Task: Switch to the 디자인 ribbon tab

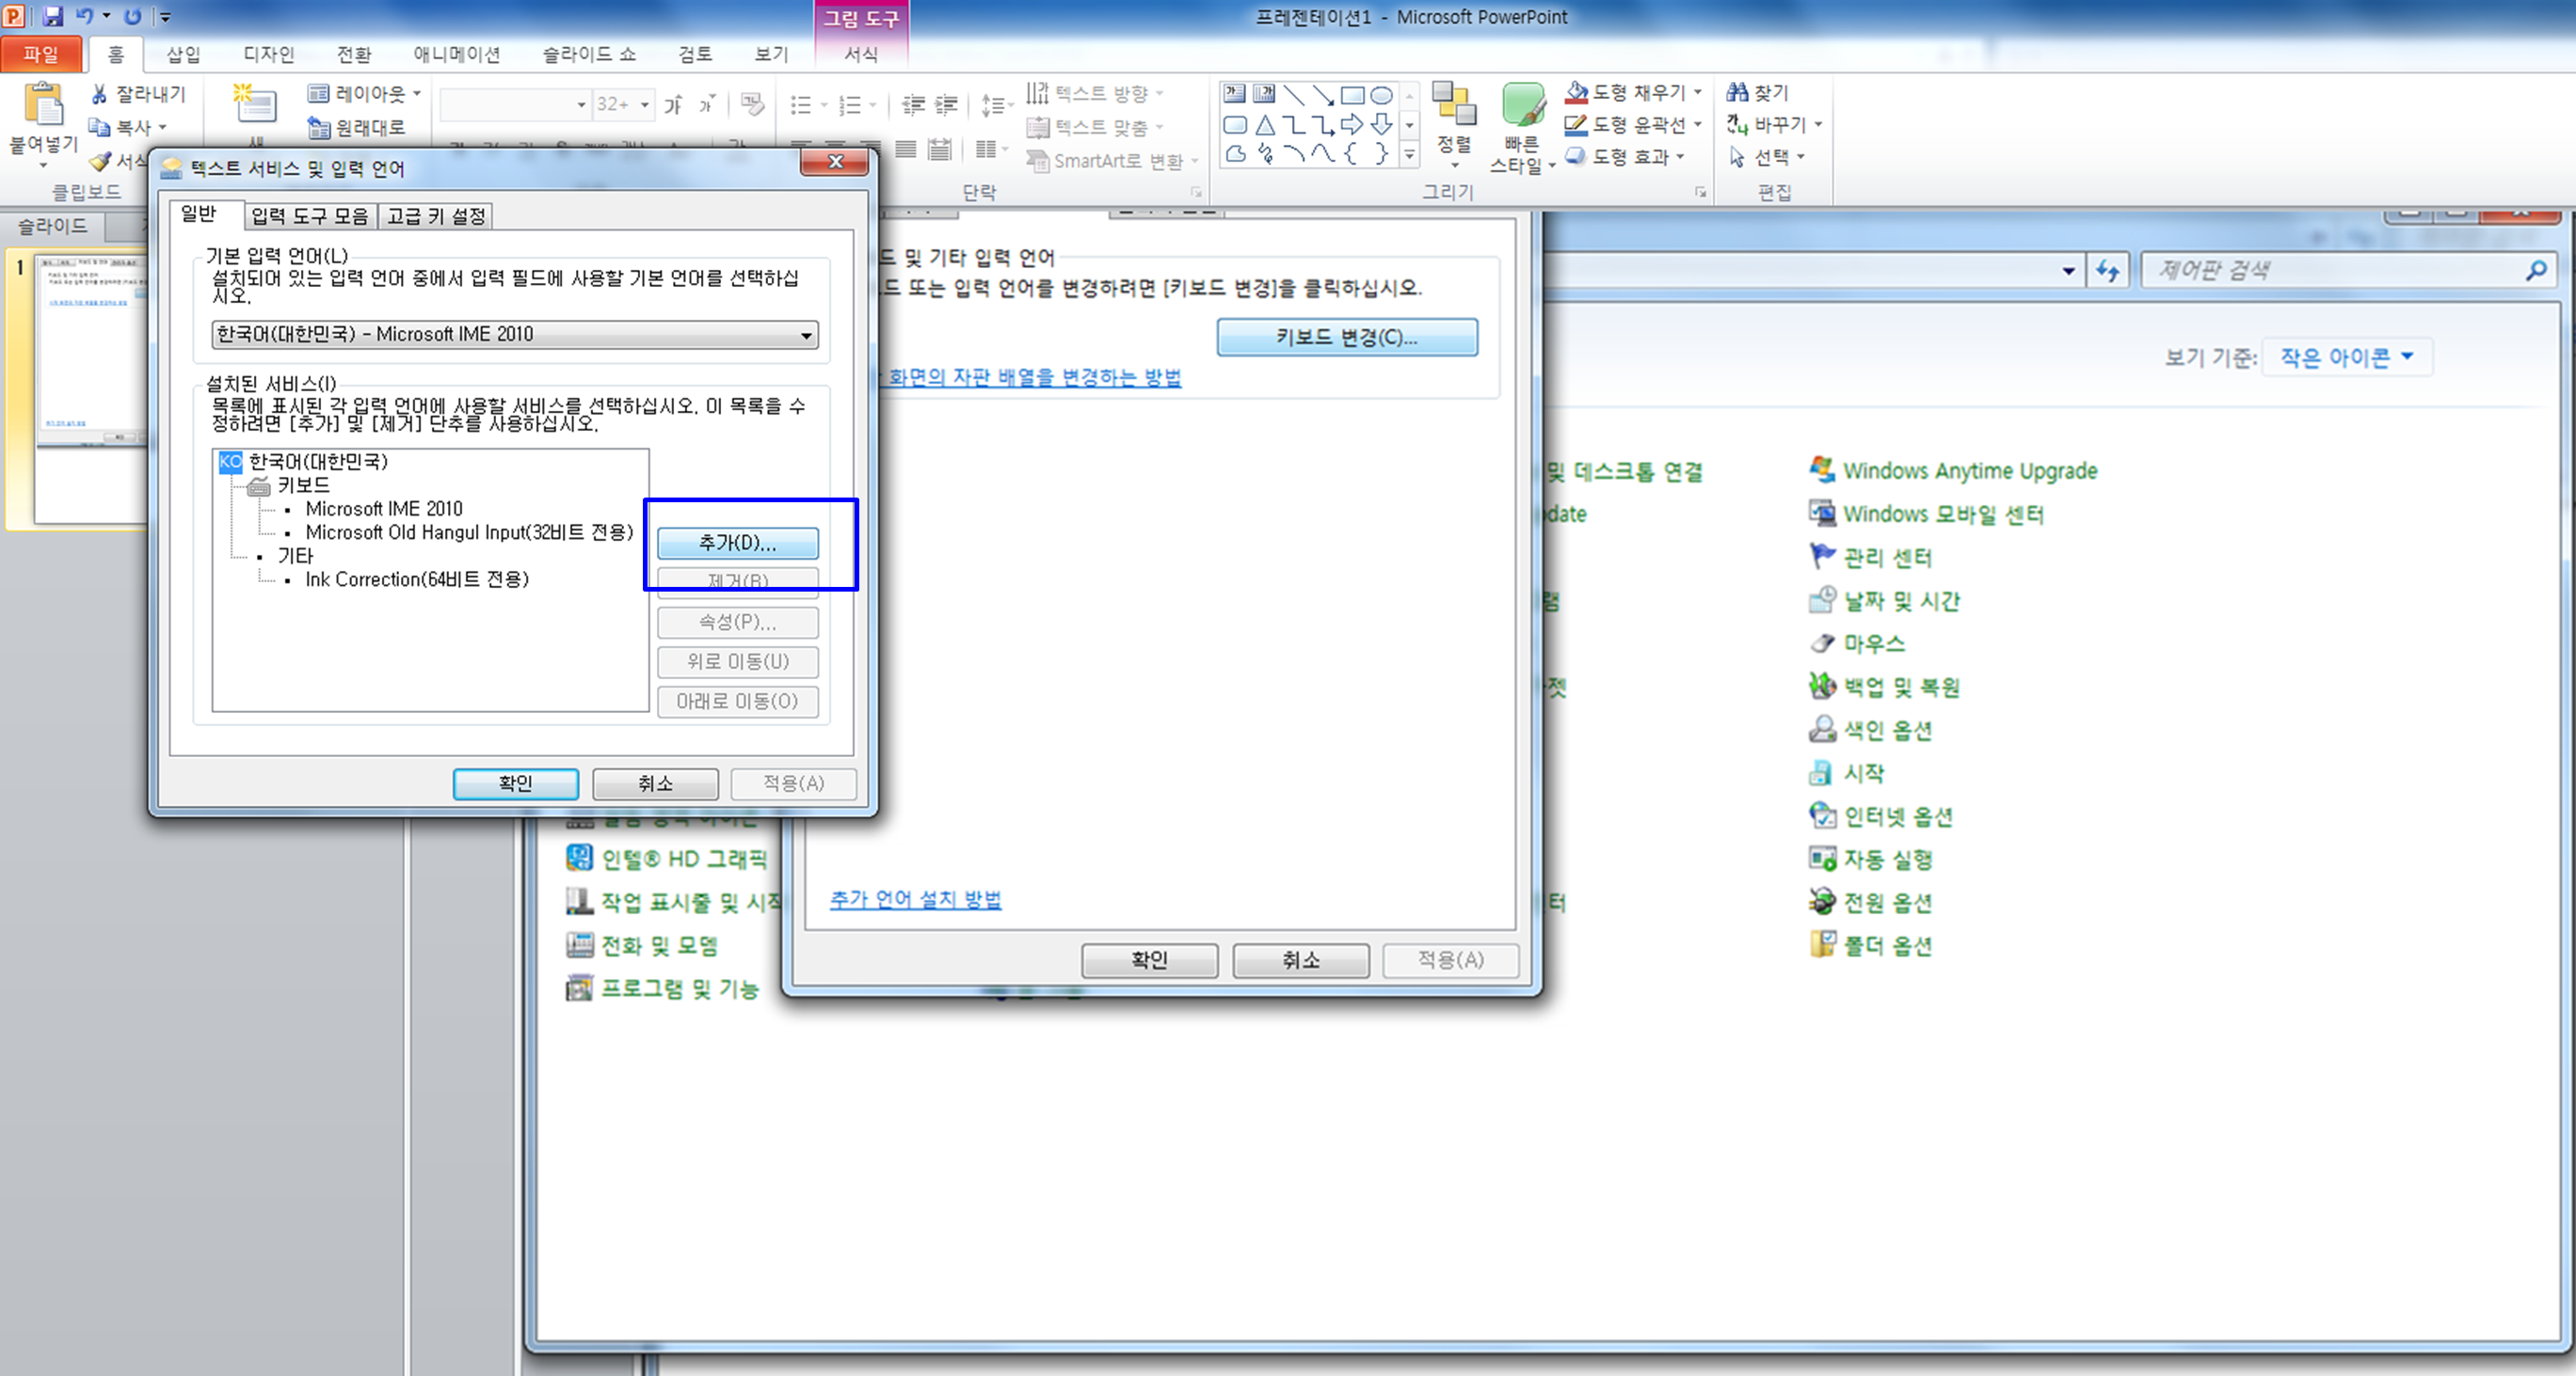Action: 269,54
